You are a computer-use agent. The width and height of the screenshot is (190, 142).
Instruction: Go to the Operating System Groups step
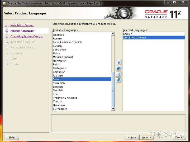pyautogui.click(x=26, y=37)
